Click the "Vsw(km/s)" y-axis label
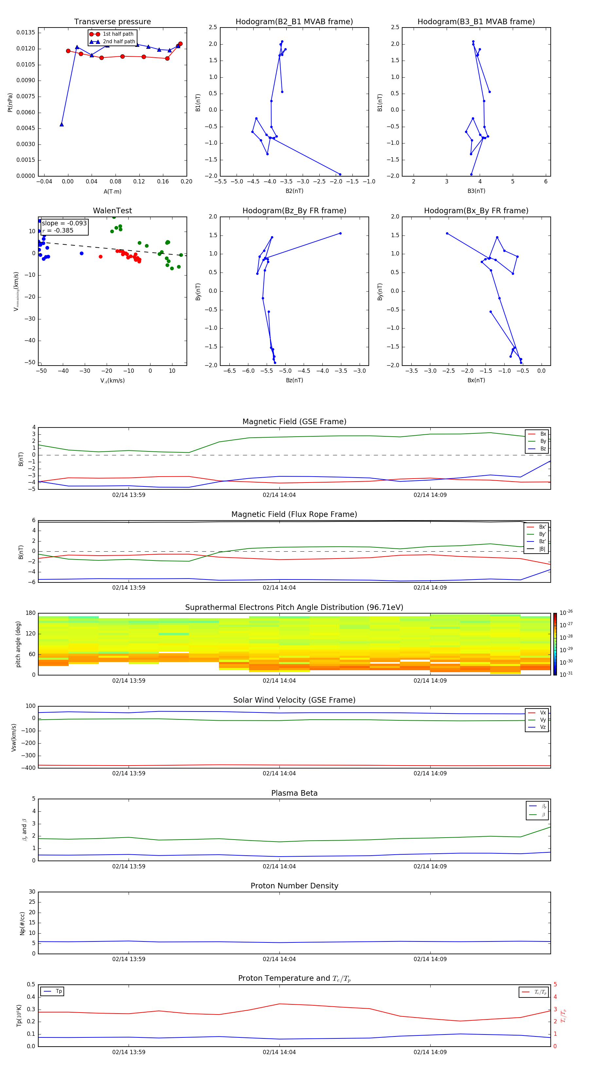 tap(13, 737)
